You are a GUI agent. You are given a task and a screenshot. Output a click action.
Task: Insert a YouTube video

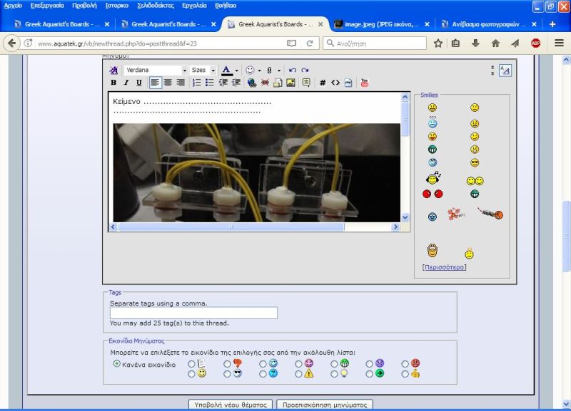click(365, 83)
